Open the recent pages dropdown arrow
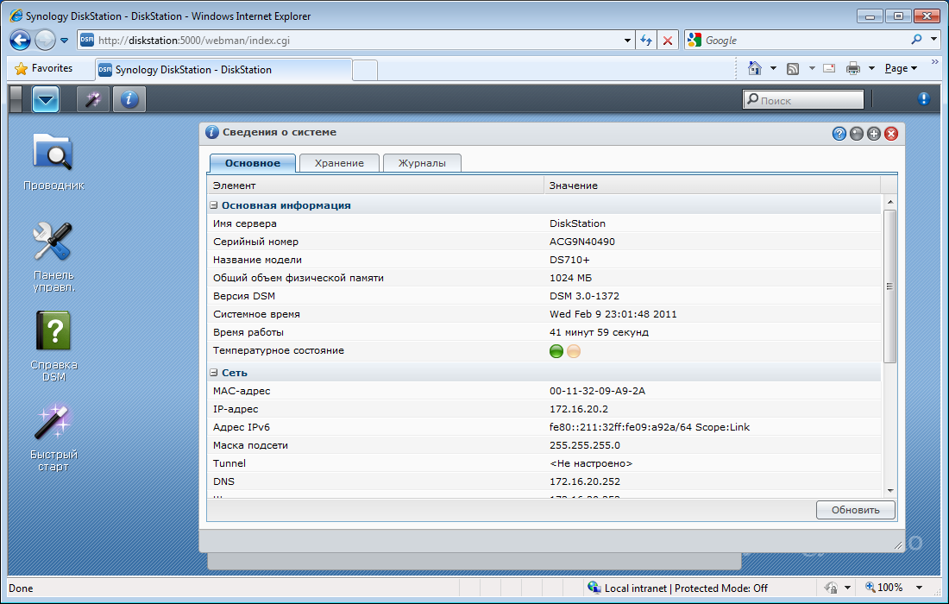The width and height of the screenshot is (949, 604). [64, 41]
